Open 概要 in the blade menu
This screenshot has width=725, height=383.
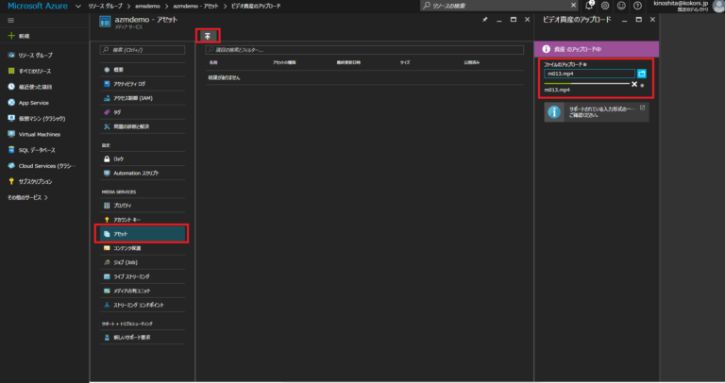(143, 69)
